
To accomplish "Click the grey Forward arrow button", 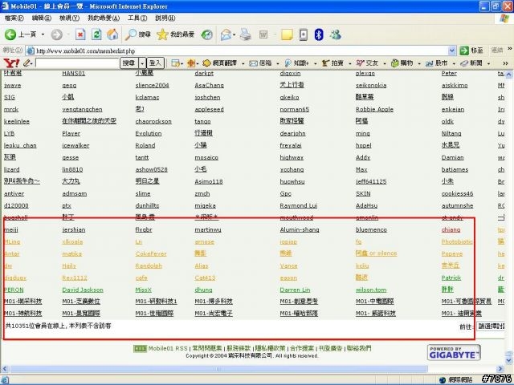I will (x=57, y=34).
